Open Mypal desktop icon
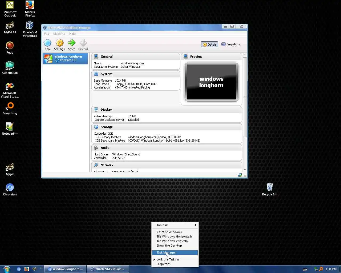341x273 pixels. click(10, 169)
